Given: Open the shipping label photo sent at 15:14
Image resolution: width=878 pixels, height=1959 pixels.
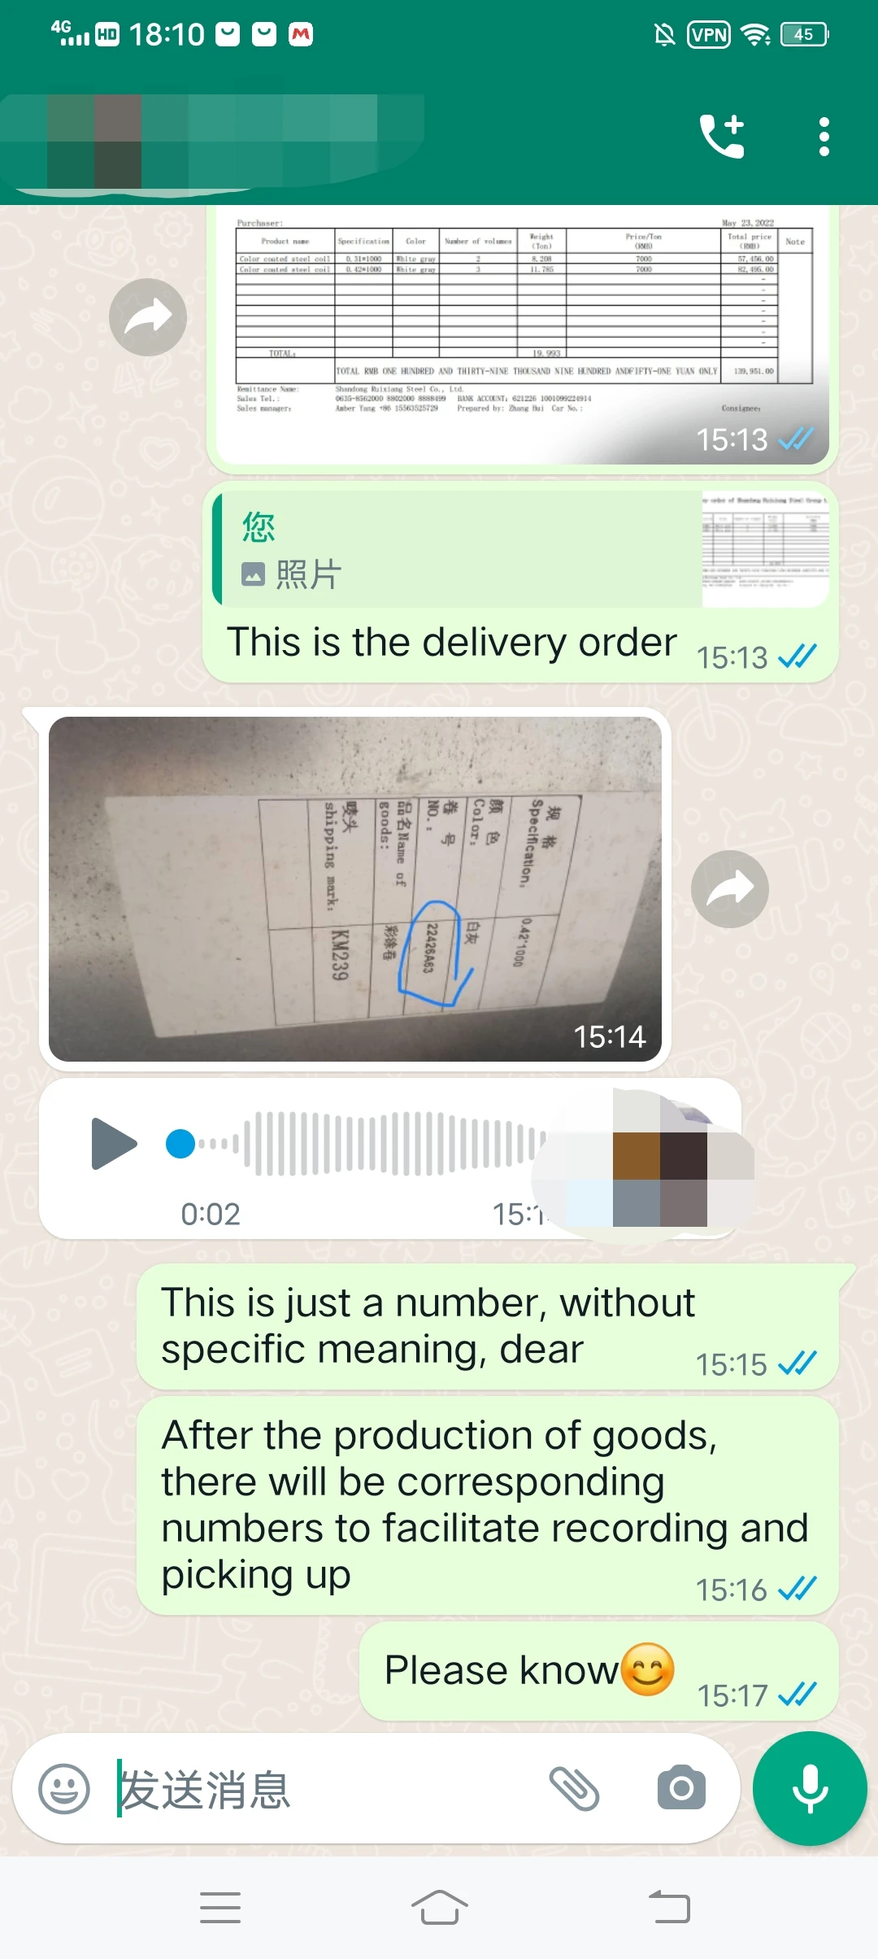Looking at the screenshot, I should point(355,888).
